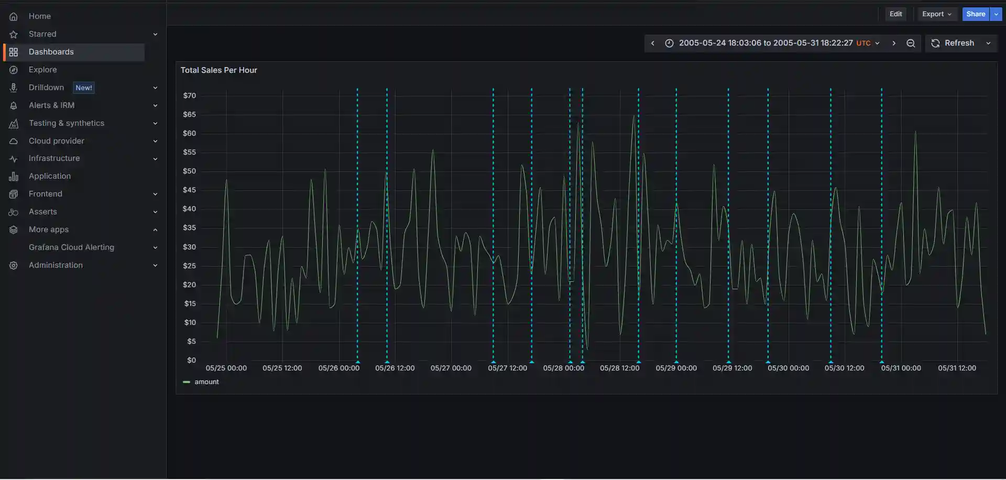This screenshot has height=480, width=1006.
Task: Open Dashboards in the sidebar
Action: [51, 52]
